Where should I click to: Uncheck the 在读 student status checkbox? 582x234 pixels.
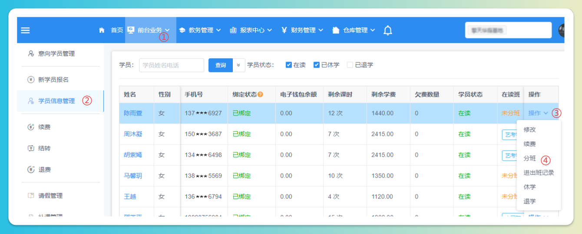click(288, 65)
